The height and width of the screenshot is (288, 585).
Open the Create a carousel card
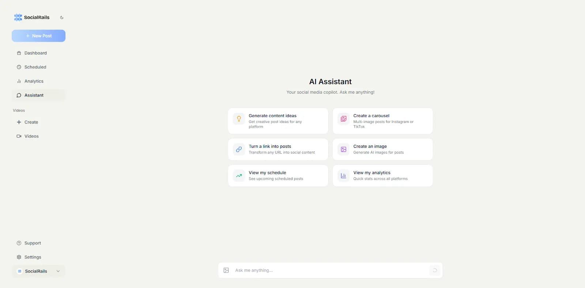(382, 121)
